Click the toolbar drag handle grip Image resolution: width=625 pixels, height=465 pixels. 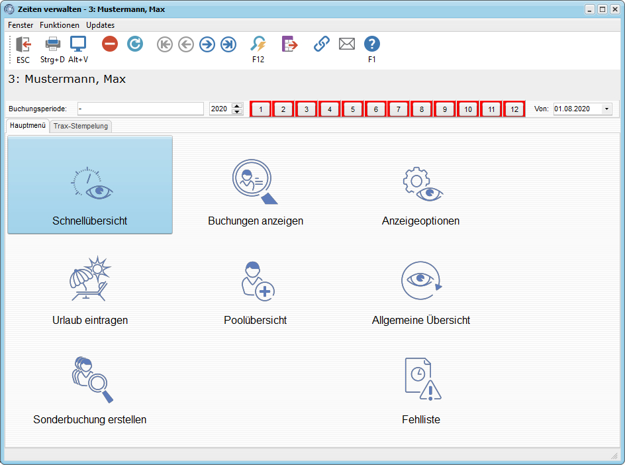tap(11, 49)
